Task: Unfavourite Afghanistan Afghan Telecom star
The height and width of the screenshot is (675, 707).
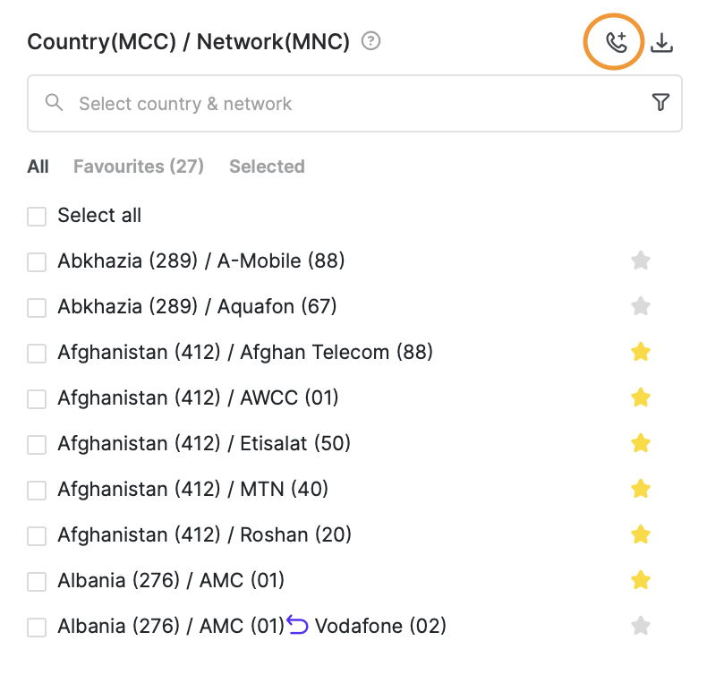Action: (x=640, y=352)
